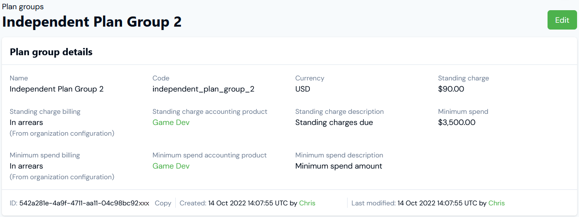Open the Chris link beside Created timestamp

pos(307,203)
